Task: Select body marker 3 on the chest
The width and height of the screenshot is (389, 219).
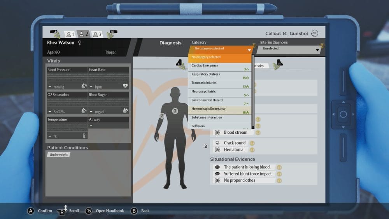Action: 175,111
